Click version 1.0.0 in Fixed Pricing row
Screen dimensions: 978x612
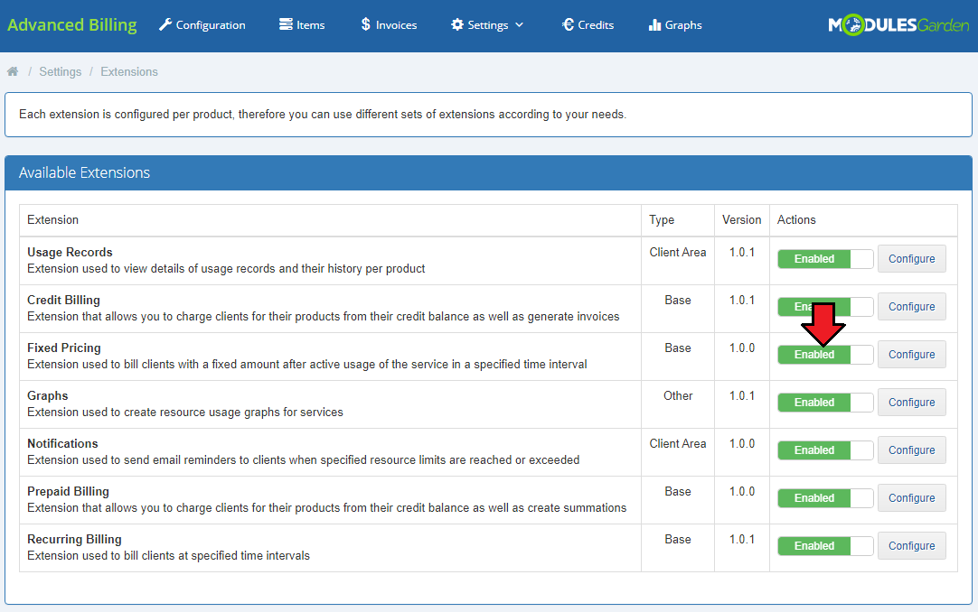pyautogui.click(x=741, y=348)
